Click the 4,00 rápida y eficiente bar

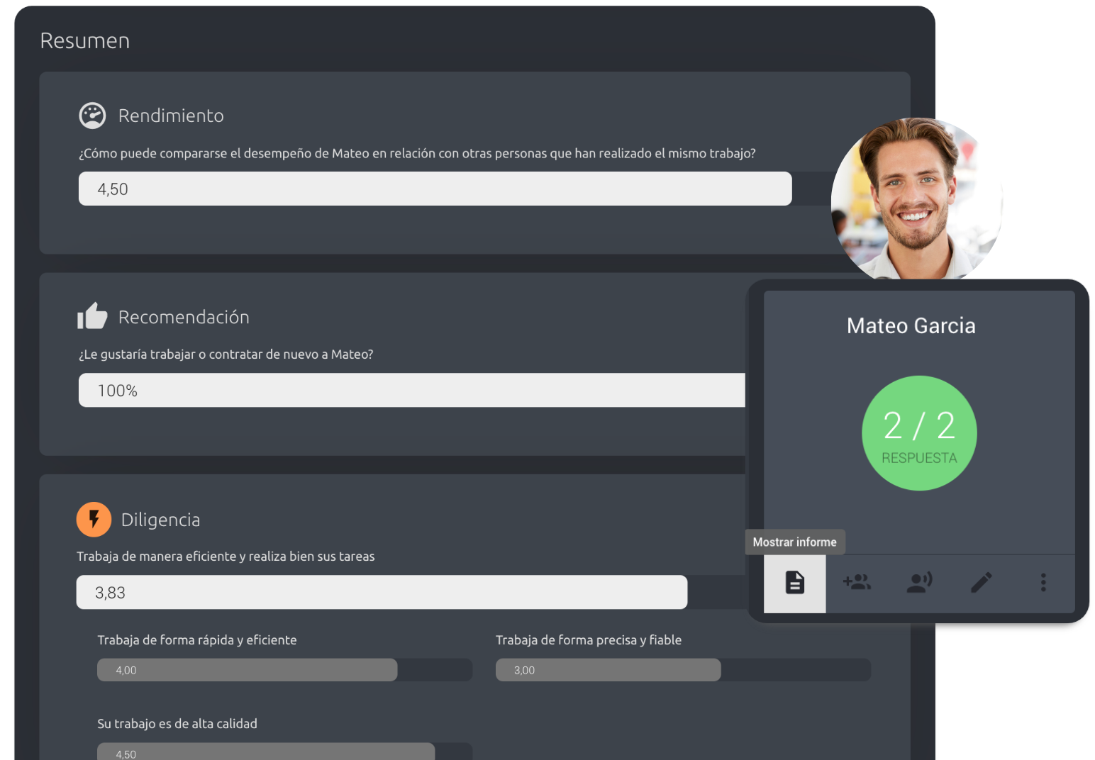click(247, 670)
